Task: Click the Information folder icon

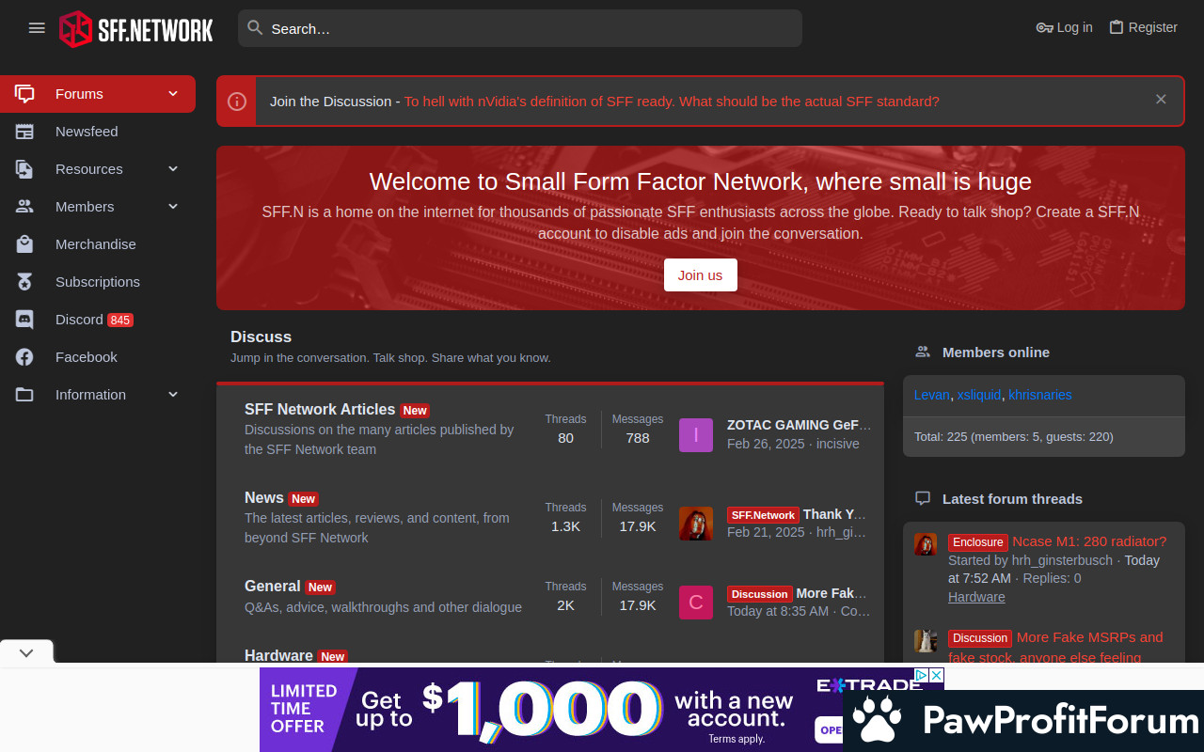Action: pyautogui.click(x=24, y=395)
